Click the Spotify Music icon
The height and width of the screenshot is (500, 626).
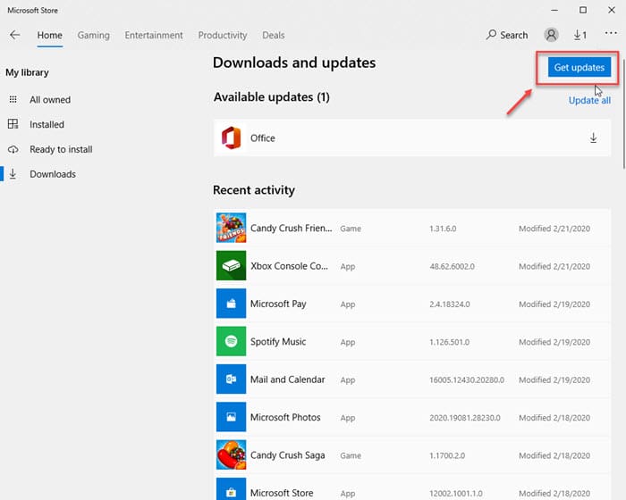(231, 341)
